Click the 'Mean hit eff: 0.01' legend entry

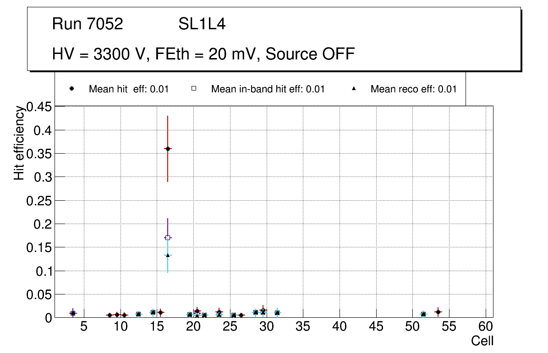[x=129, y=89]
